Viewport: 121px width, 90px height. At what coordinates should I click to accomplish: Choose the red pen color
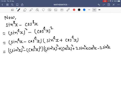pos(74,10)
